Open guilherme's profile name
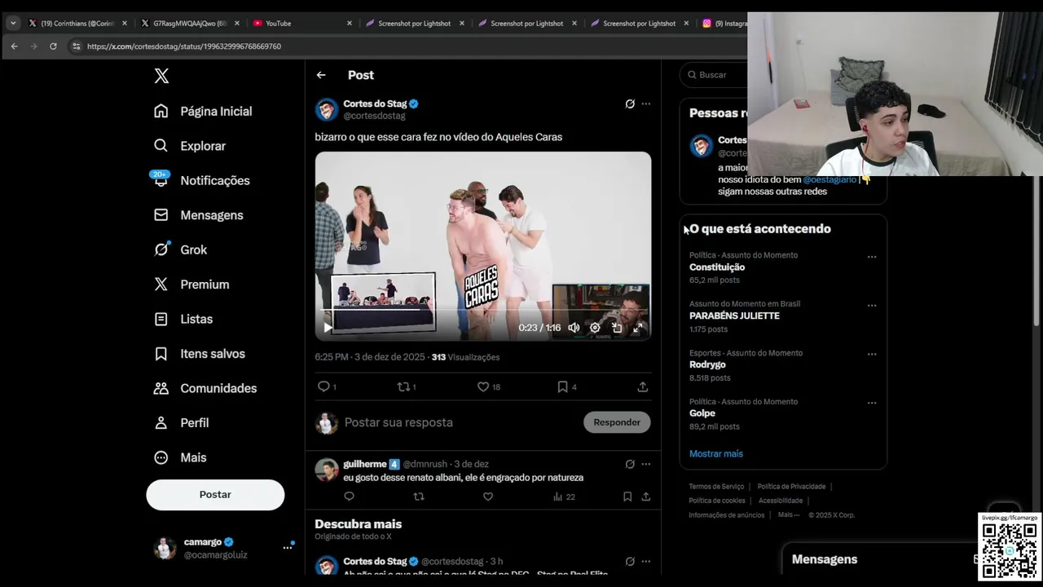Screen dimensions: 1043x587 click(365, 464)
